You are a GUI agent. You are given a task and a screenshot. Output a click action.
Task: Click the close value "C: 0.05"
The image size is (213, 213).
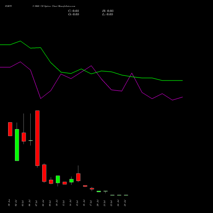(x=74, y=11)
